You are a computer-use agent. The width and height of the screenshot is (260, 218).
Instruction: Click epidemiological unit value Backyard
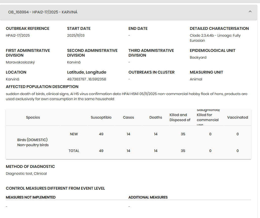(198, 57)
